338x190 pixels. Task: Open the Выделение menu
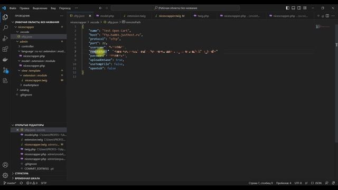coord(40,8)
